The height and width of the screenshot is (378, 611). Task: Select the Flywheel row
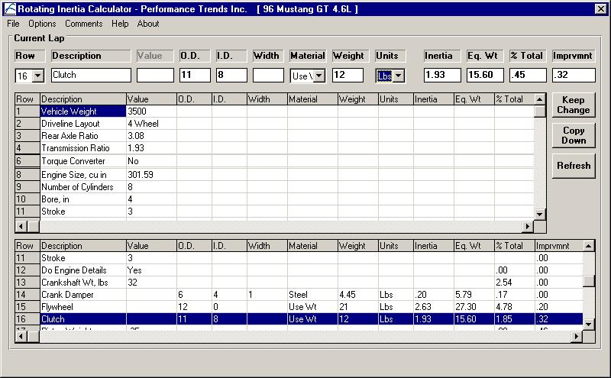[299, 307]
